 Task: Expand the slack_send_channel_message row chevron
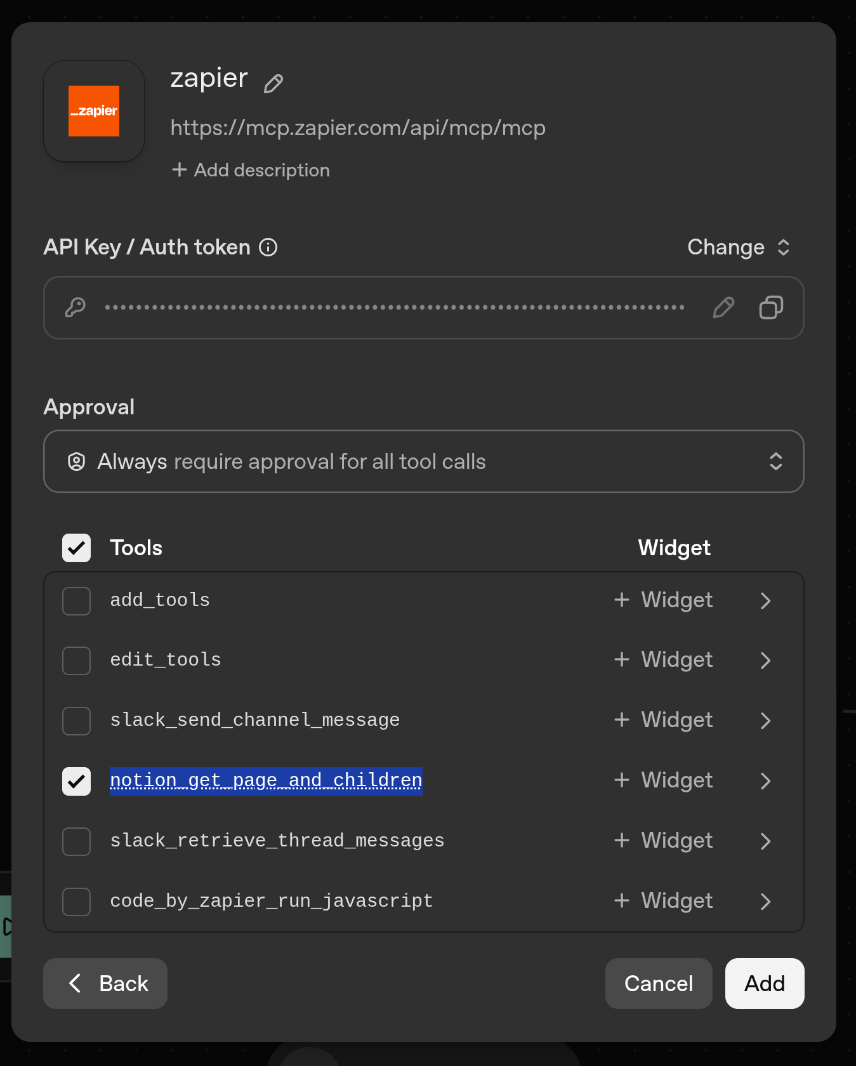click(x=766, y=721)
